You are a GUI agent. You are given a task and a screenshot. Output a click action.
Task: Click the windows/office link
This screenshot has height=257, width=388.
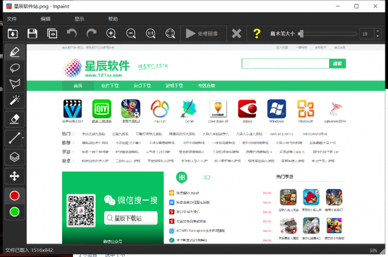315,134
